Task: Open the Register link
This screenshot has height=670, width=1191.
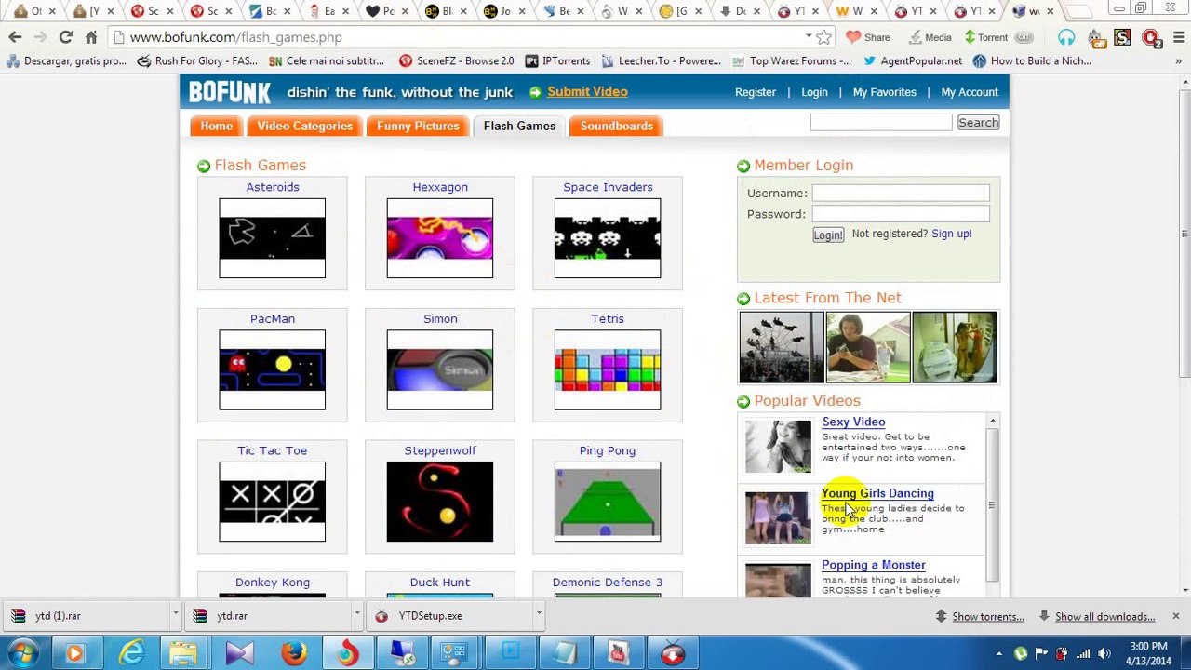Action: pos(755,92)
